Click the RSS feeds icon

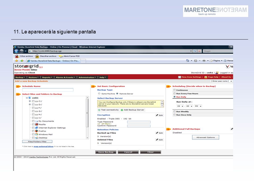pos(196,61)
